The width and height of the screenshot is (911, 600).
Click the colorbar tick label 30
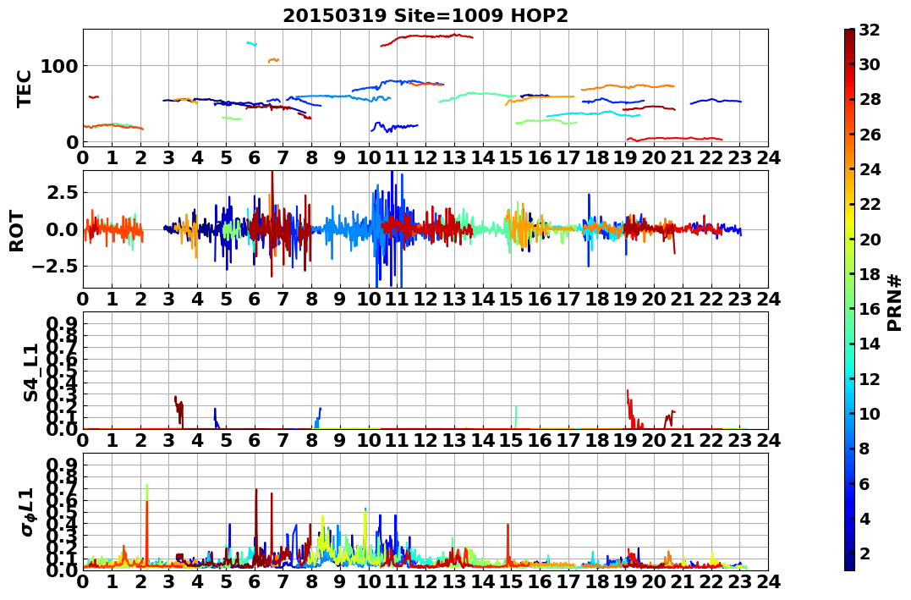[x=870, y=64]
